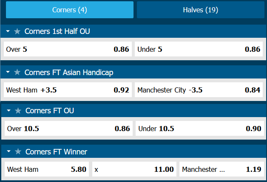Choose Manchester City -3.5 corners handicap
The image size is (267, 182).
[199, 90]
